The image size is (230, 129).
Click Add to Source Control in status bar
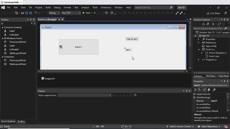click(x=180, y=126)
